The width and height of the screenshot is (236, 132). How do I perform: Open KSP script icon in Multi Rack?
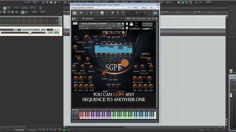click(x=149, y=19)
